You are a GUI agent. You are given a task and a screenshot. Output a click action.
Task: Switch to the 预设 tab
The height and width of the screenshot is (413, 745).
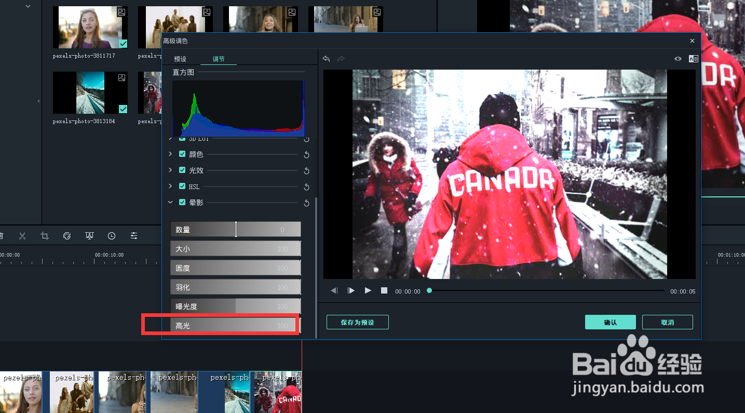[180, 59]
